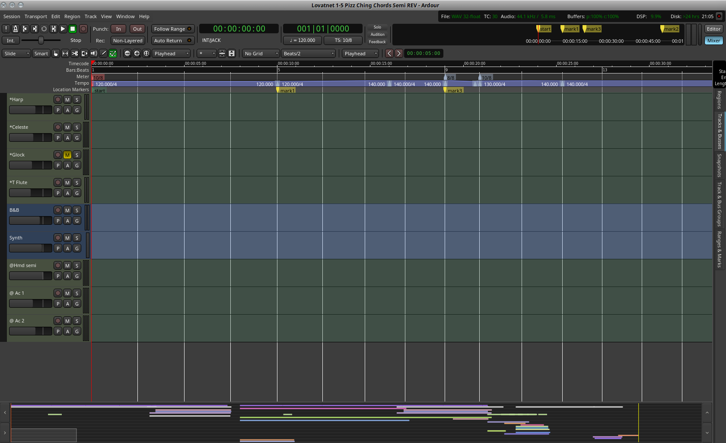Choose the Range selection tool
This screenshot has width=726, height=443.
(65, 54)
